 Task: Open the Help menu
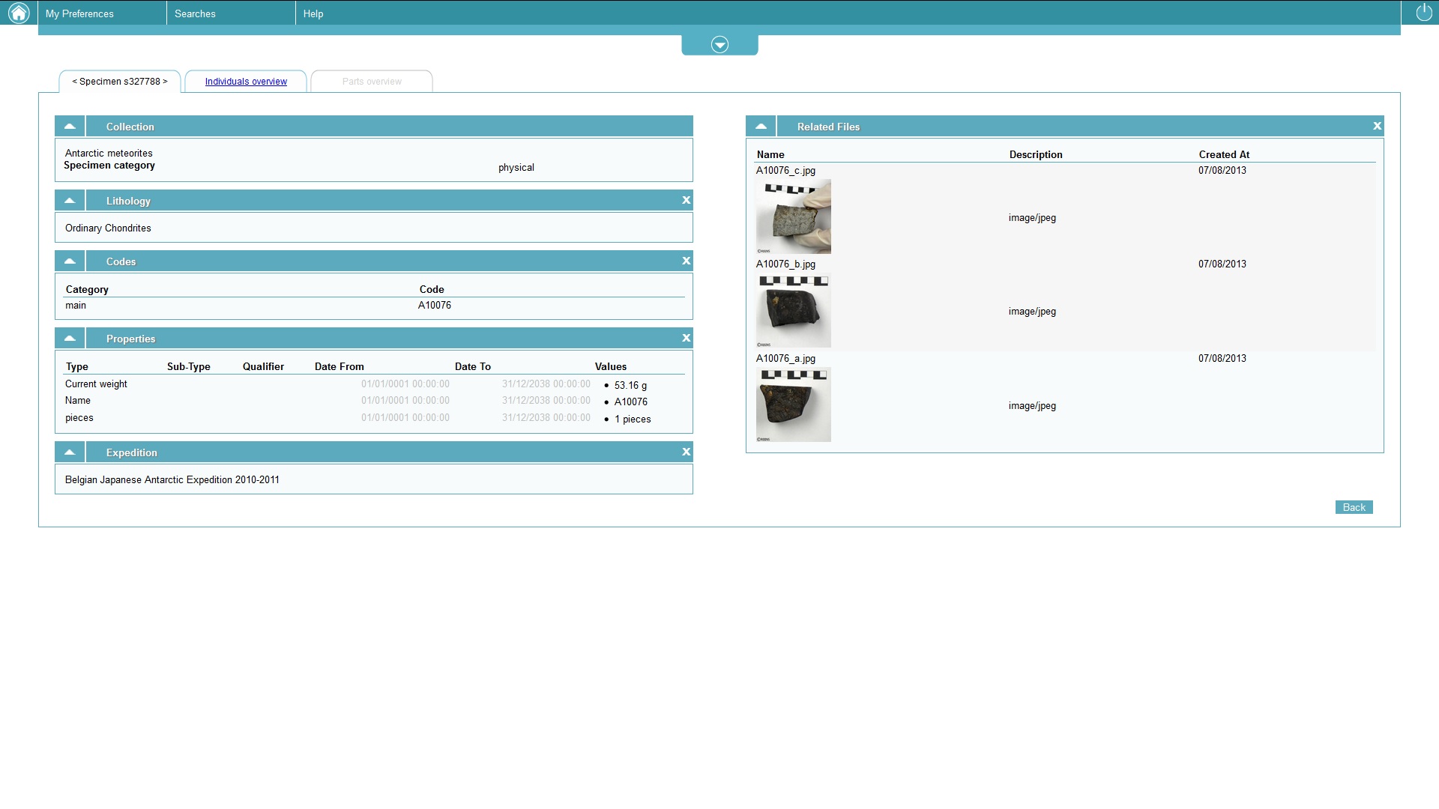point(313,13)
